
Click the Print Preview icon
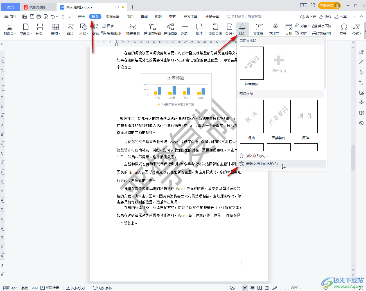[46, 17]
